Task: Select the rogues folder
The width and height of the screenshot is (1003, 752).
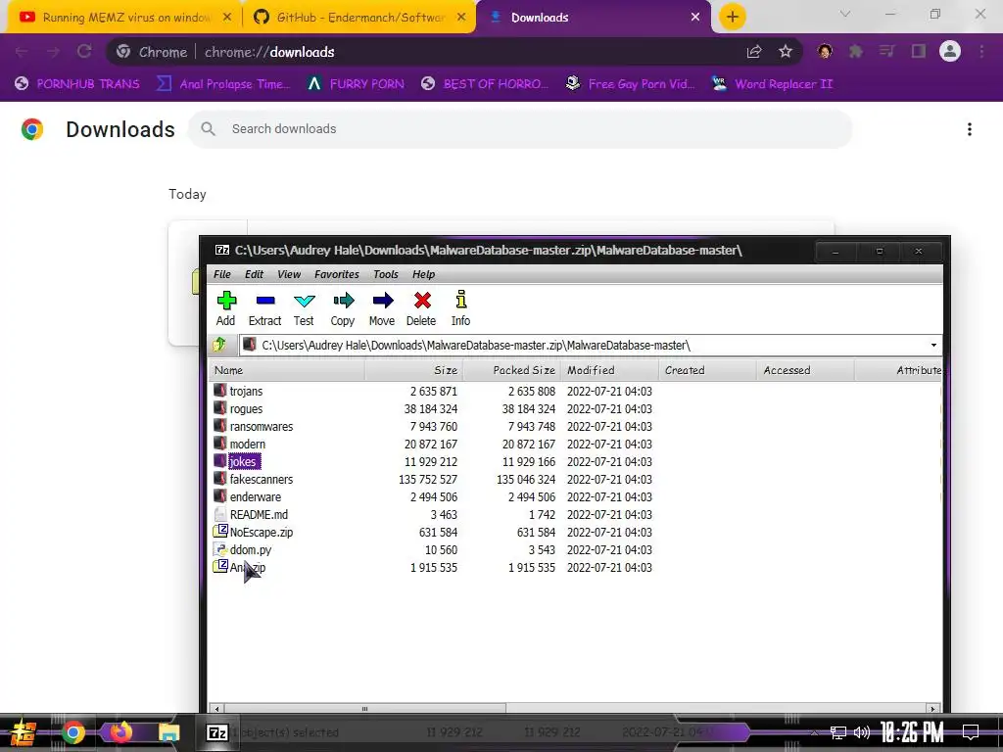Action: click(x=246, y=409)
